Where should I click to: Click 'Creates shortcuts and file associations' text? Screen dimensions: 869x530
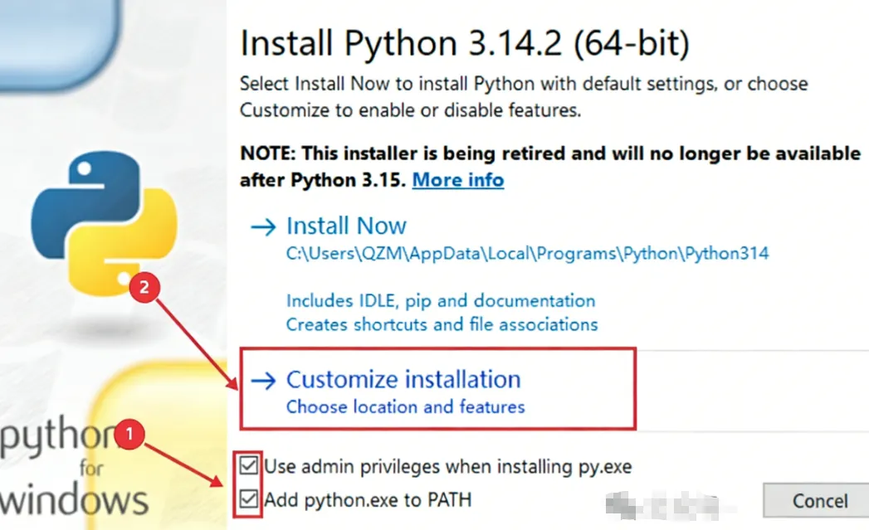click(x=442, y=324)
